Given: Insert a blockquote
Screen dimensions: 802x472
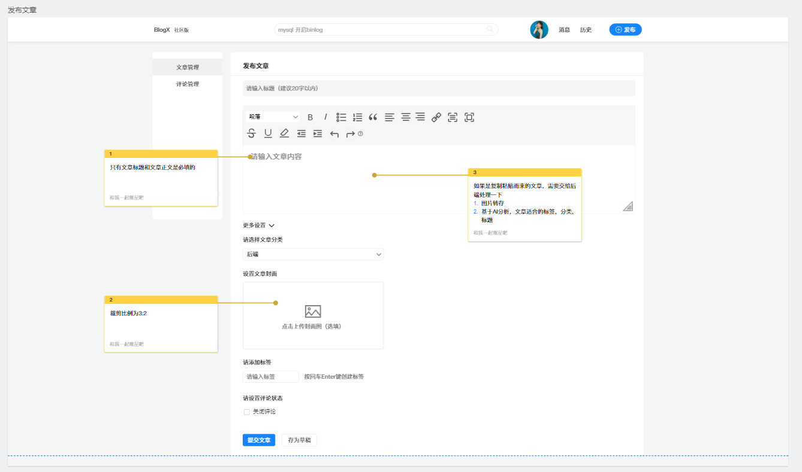Looking at the screenshot, I should 373,117.
